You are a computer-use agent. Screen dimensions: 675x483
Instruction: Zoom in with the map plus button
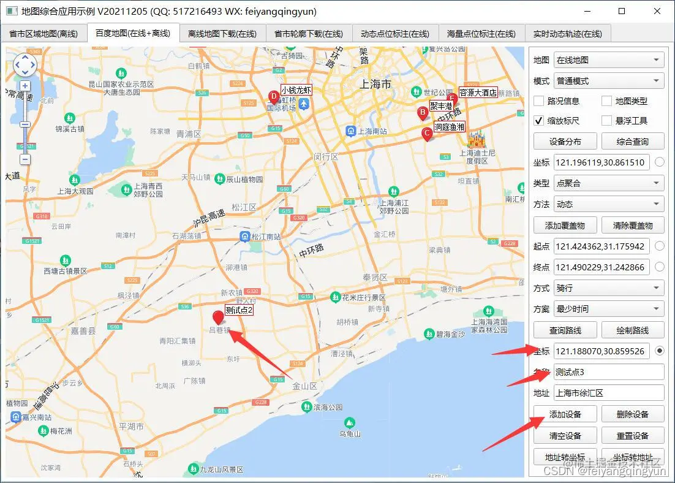[25, 86]
